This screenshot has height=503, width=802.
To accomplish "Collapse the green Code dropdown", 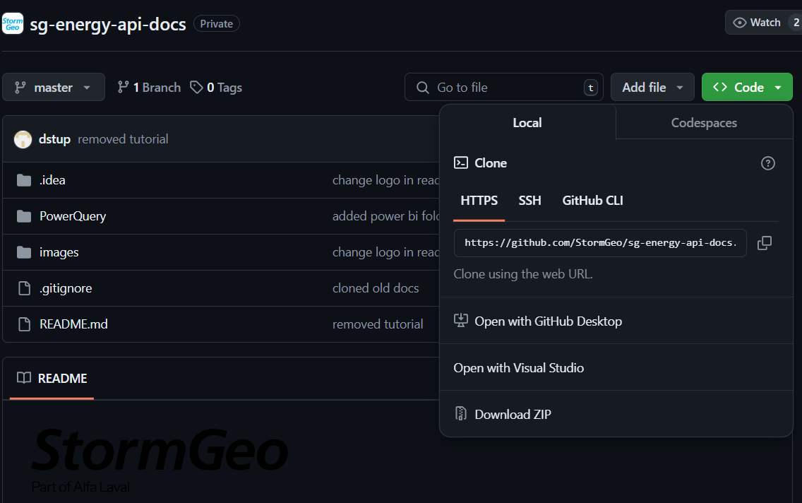I will [x=747, y=88].
